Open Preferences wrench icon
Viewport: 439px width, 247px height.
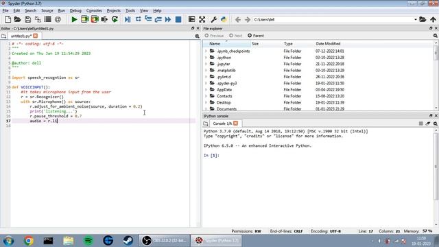point(214,19)
